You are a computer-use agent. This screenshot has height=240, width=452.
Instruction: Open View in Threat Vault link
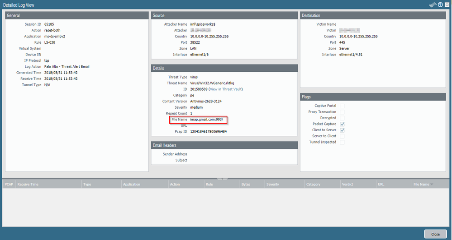225,89
